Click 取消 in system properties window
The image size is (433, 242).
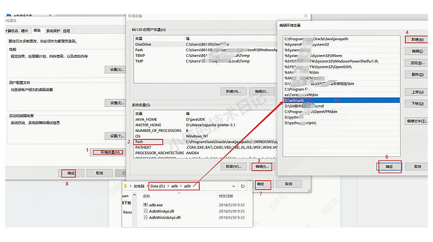[99, 173]
